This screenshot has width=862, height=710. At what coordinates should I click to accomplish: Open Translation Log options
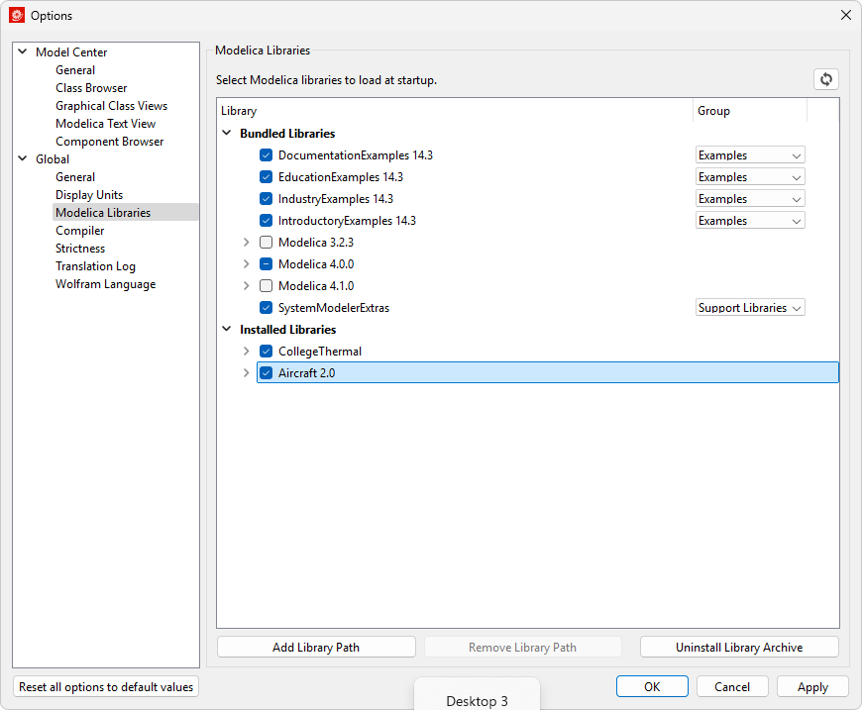pyautogui.click(x=96, y=266)
